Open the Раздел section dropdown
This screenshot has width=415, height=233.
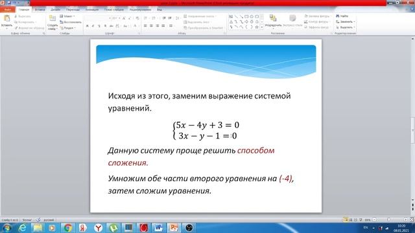click(x=67, y=28)
